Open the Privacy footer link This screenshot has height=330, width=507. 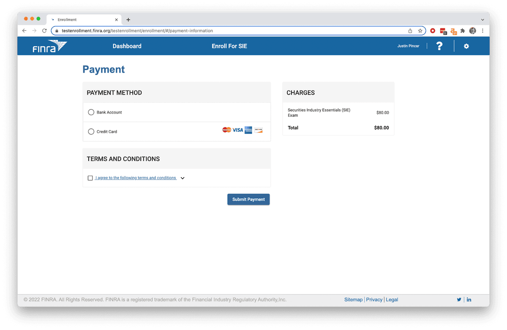(374, 300)
